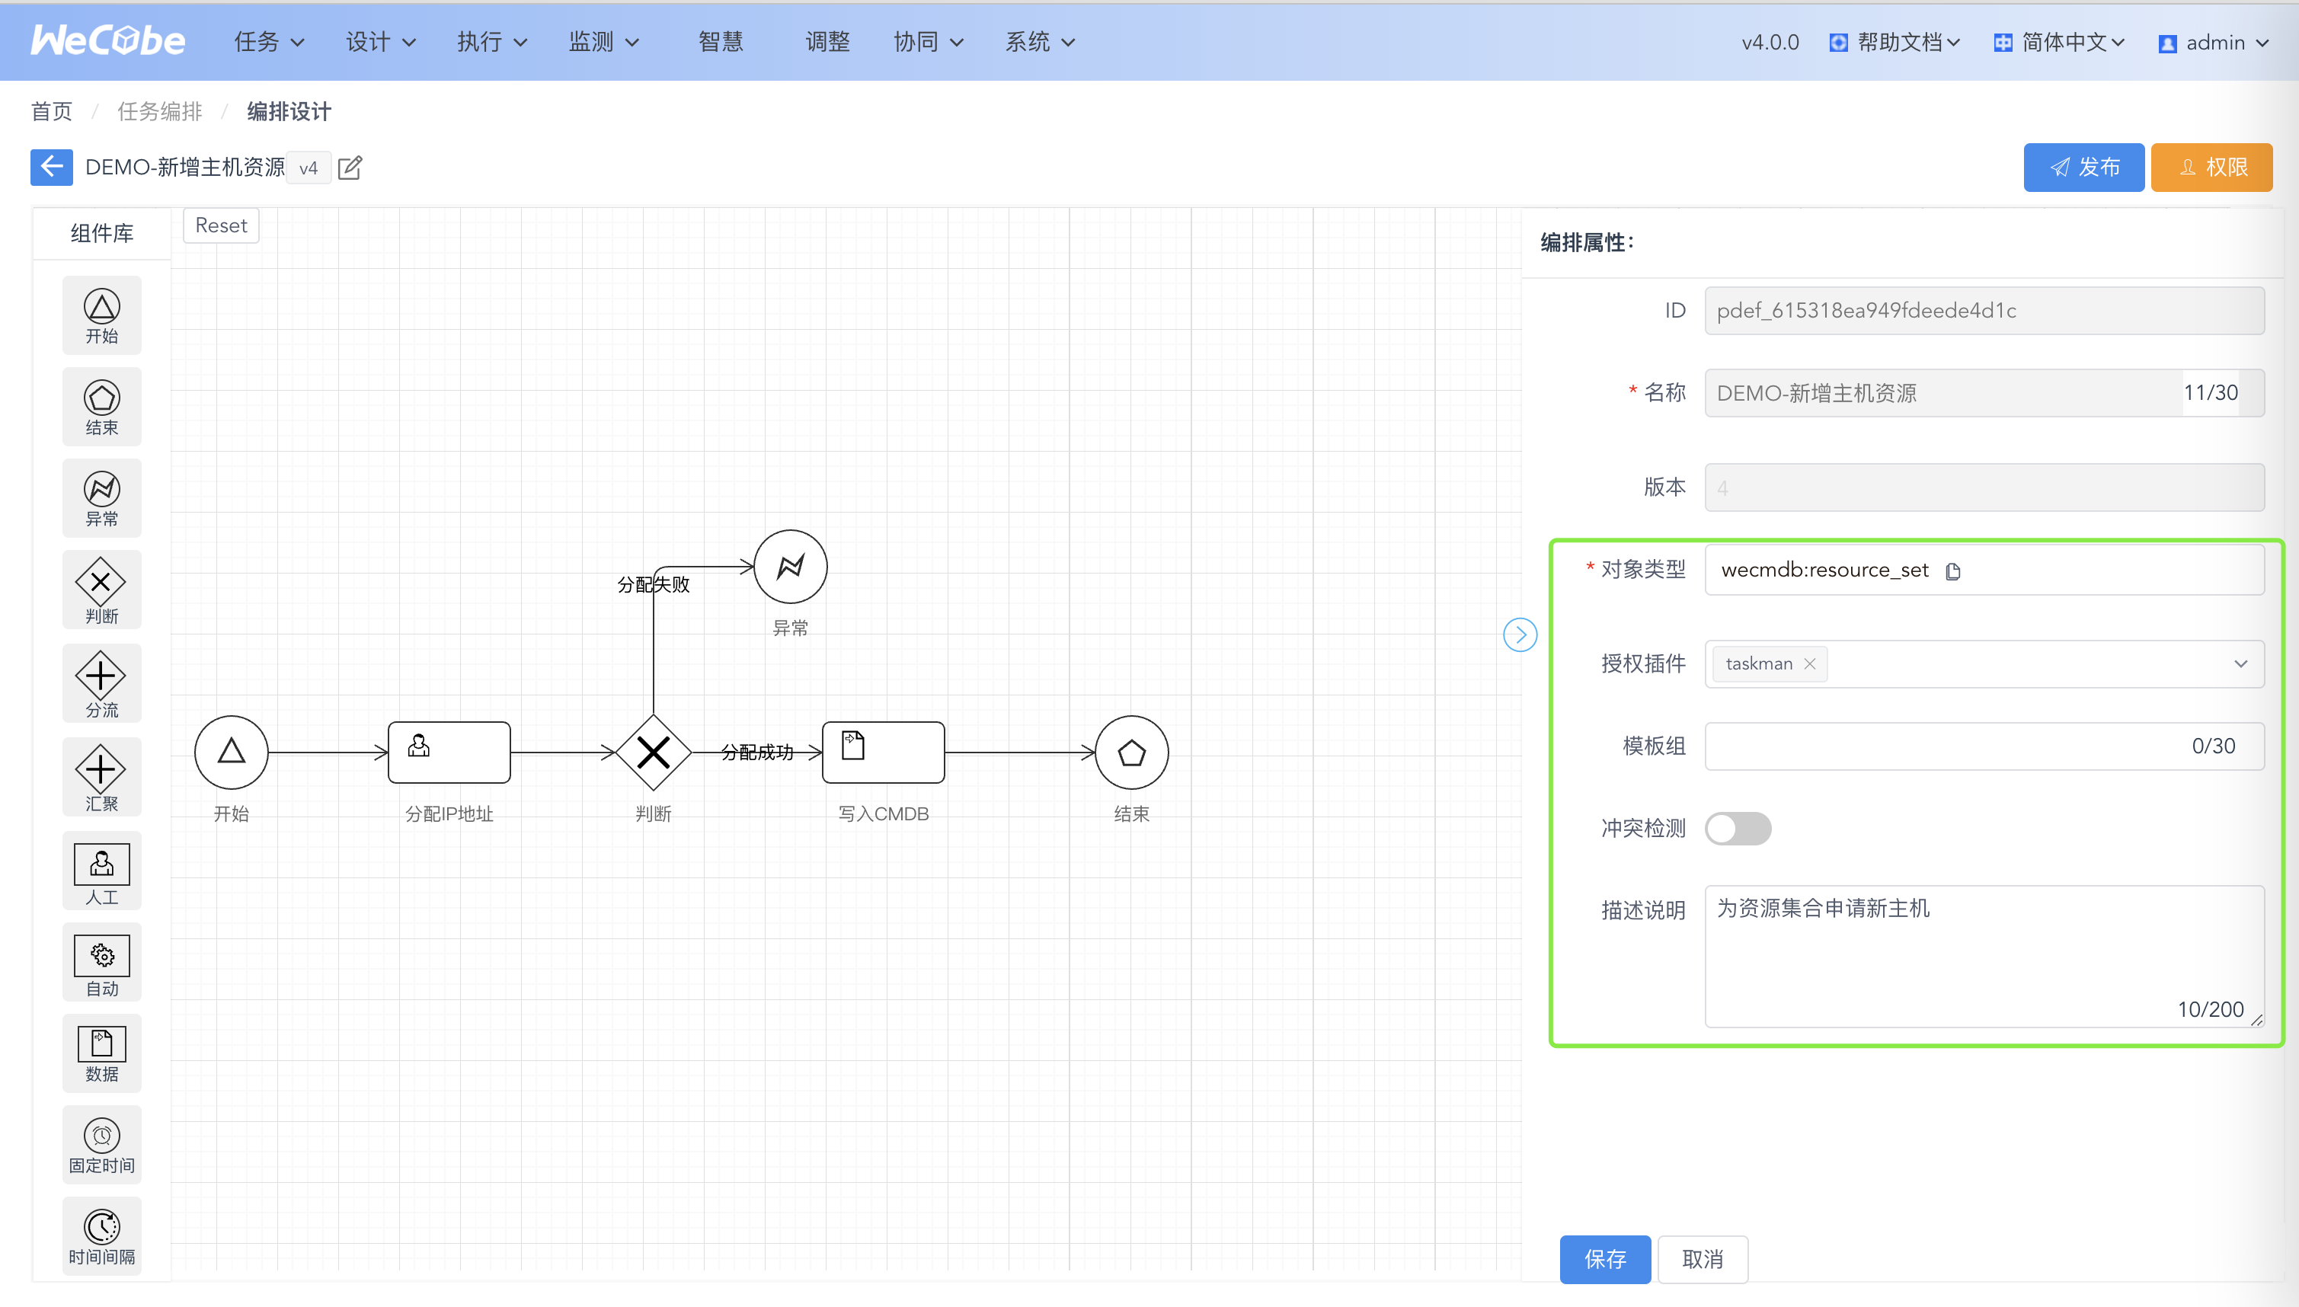Click the 模板组 input field
The width and height of the screenshot is (2299, 1307).
click(x=1984, y=746)
